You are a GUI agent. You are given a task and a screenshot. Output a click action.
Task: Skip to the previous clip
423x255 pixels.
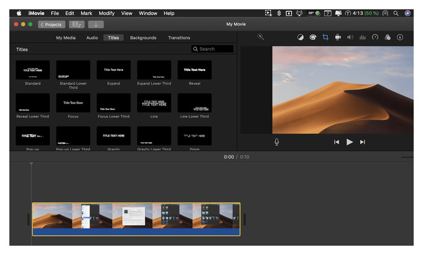point(337,142)
